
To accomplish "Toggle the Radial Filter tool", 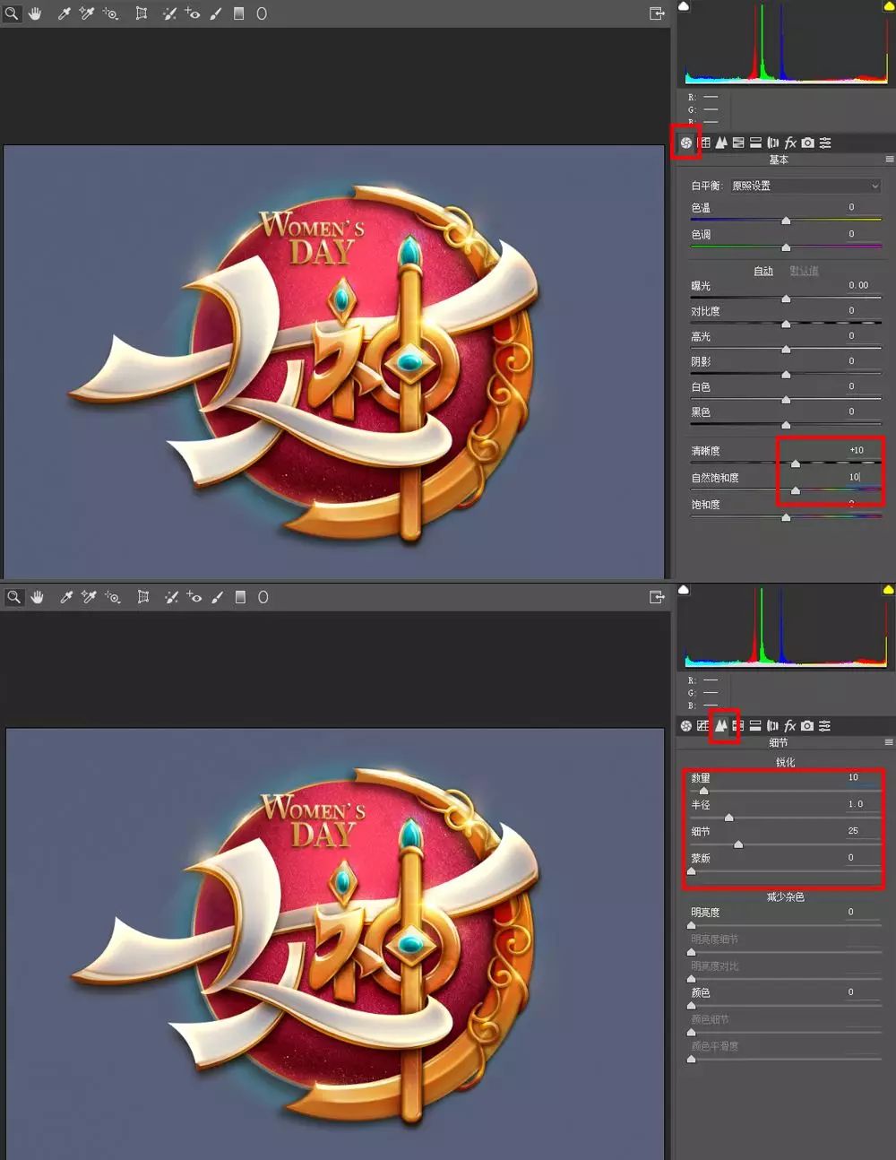I will [261, 13].
